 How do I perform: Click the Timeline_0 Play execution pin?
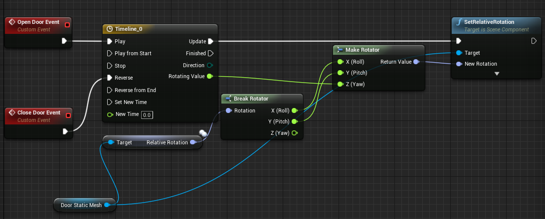[110, 41]
